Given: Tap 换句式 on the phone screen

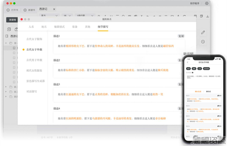Looking at the screenshot, I should tap(208, 91).
